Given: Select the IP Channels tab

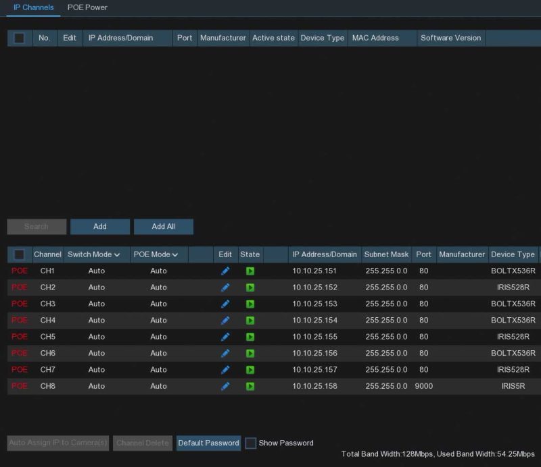Looking at the screenshot, I should pos(33,7).
